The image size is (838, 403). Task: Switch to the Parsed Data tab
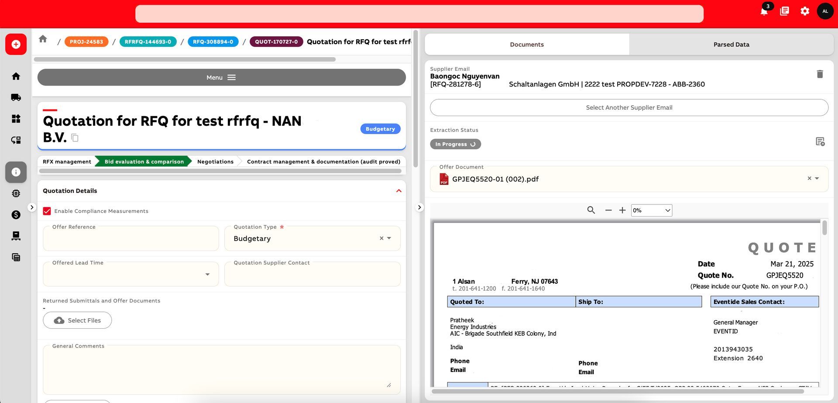(x=731, y=45)
